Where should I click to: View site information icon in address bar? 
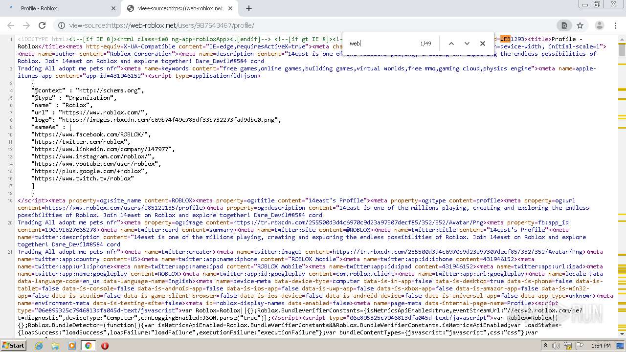[61, 25]
